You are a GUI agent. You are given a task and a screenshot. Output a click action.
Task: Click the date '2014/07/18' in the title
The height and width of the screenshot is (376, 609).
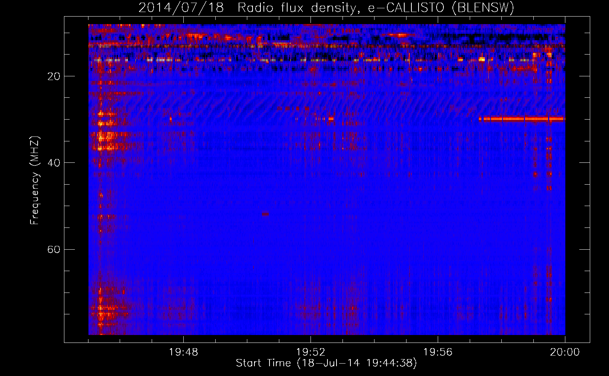181,8
